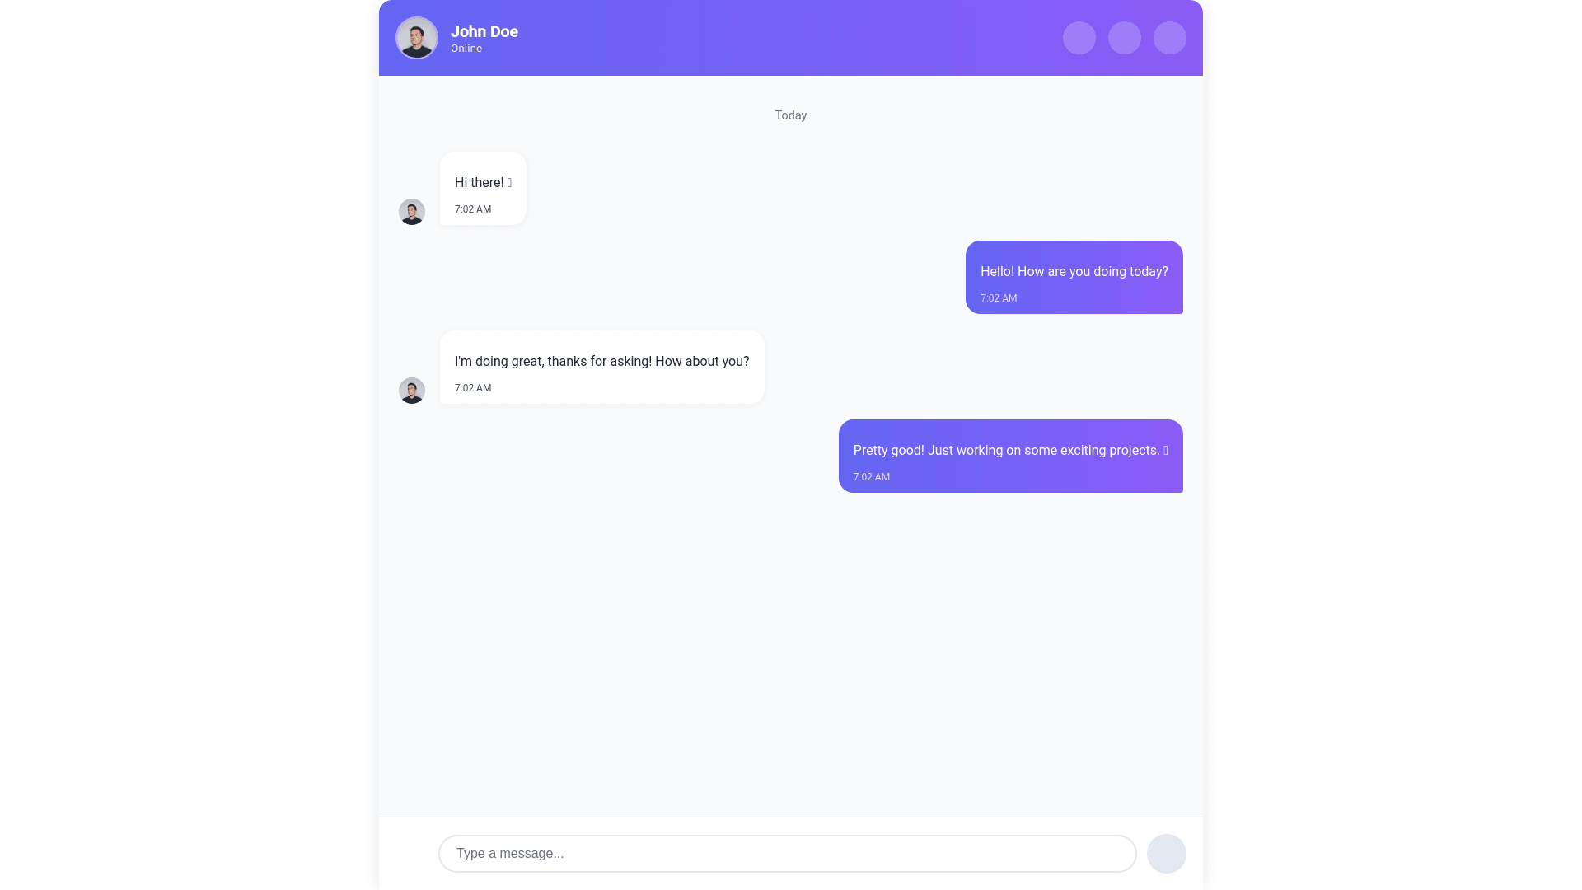Click the round send button beside the message input
Image resolution: width=1582 pixels, height=890 pixels.
[x=1166, y=854]
